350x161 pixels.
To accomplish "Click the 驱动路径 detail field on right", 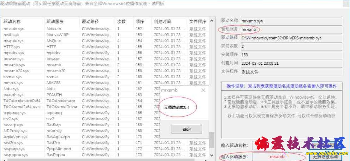I will tap(291, 38).
